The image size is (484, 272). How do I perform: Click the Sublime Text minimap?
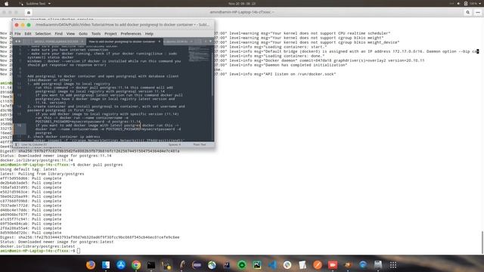199,54
